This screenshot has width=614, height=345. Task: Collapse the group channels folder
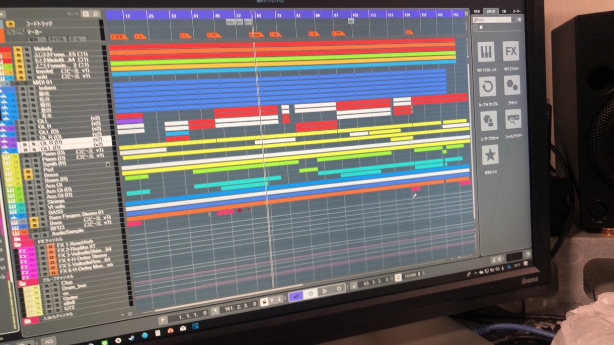point(22,284)
